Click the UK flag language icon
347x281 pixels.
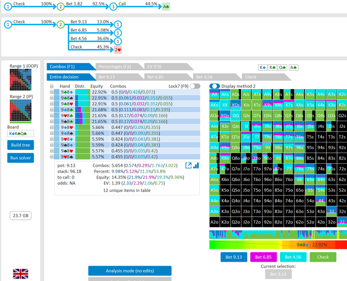21,274
